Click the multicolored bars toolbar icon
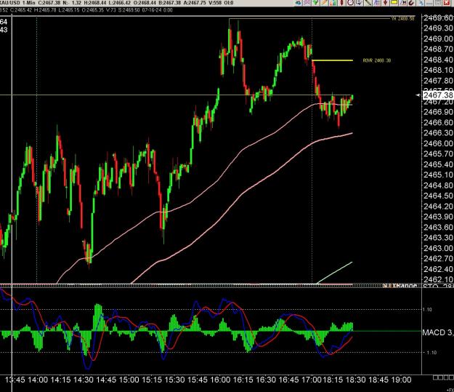454x392 pixels. 333,3
